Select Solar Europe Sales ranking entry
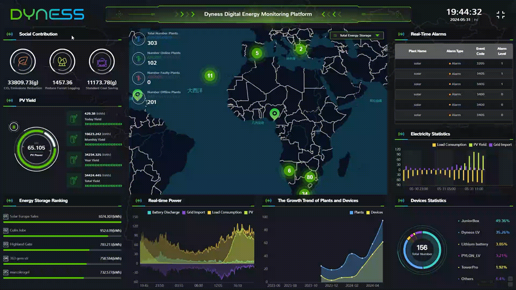Viewport: 516px width, 290px height. 24,217
